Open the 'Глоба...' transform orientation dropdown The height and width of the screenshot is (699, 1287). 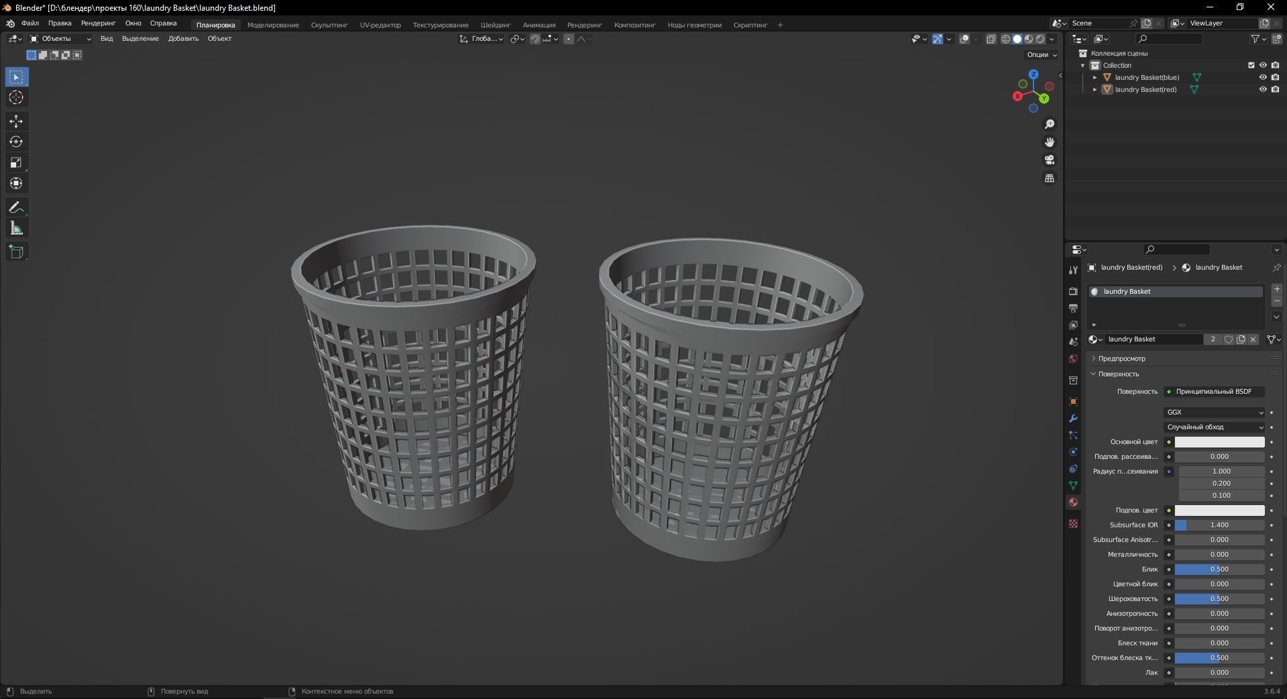coord(482,39)
